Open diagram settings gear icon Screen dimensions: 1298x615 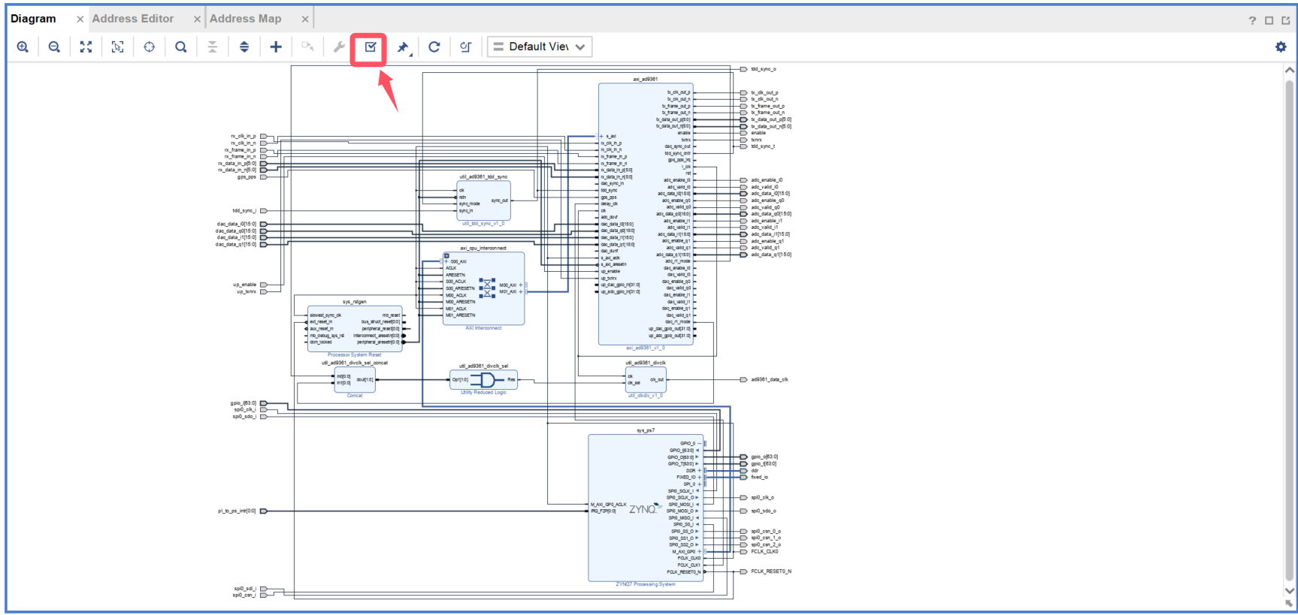[1281, 47]
